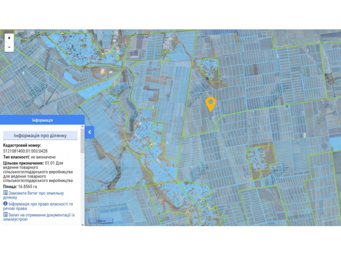
Task: Select the Інформація про ділянку heading
Action: (40, 135)
